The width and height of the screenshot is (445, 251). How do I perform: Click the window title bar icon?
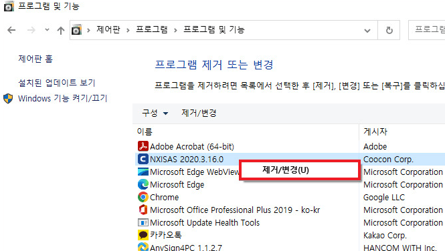9,6
